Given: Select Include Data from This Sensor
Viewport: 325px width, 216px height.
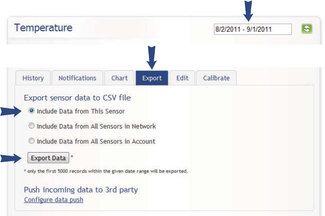Looking at the screenshot, I should 32,111.
